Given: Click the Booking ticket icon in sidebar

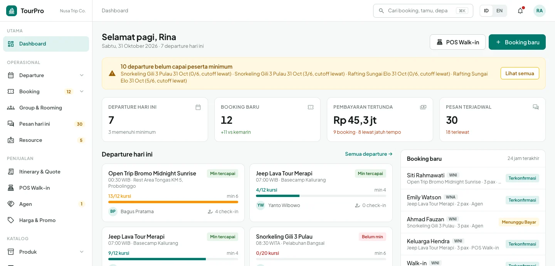Looking at the screenshot, I should tap(11, 91).
